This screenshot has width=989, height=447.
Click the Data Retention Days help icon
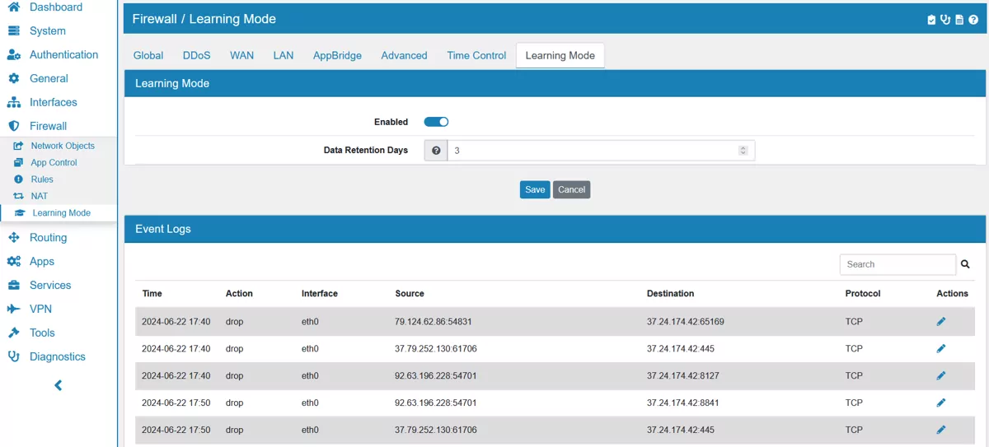(x=436, y=151)
